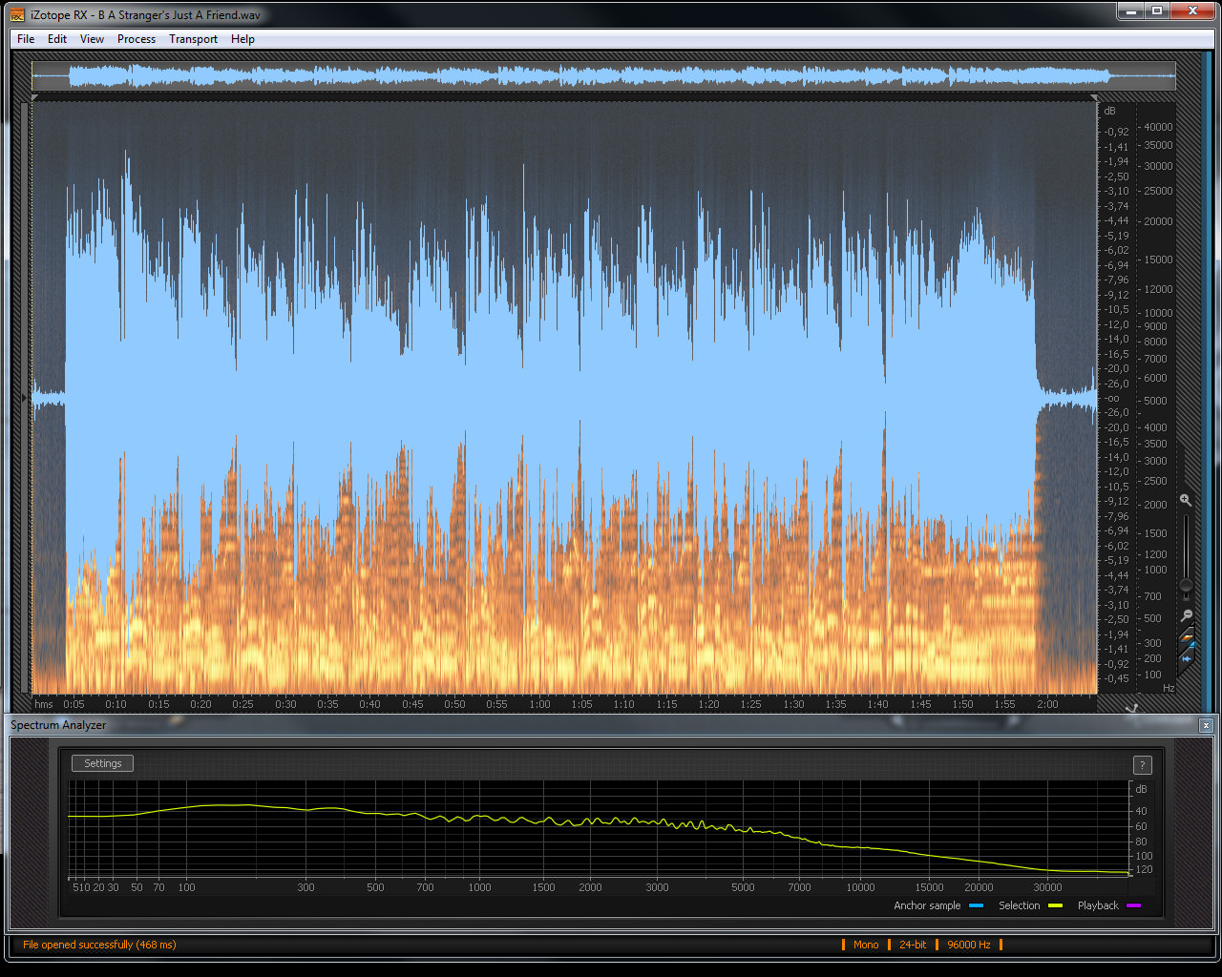1222x977 pixels.
Task: Open the Help menu
Action: [x=242, y=39]
